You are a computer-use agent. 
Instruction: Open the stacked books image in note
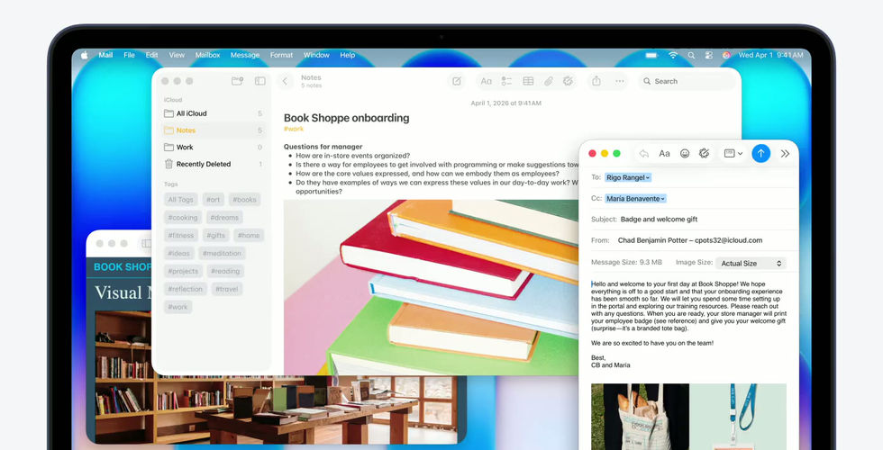(431, 287)
